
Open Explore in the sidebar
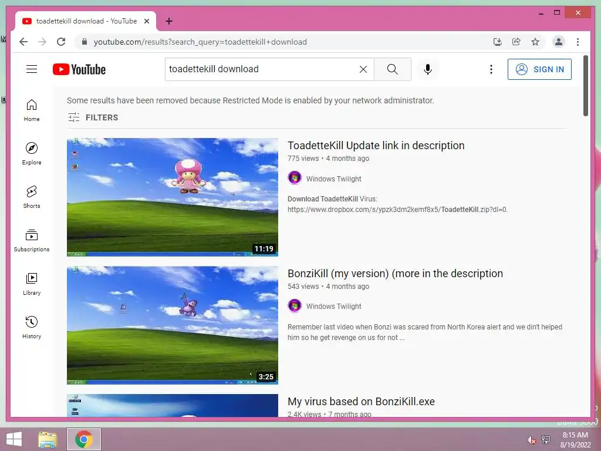coord(32,154)
